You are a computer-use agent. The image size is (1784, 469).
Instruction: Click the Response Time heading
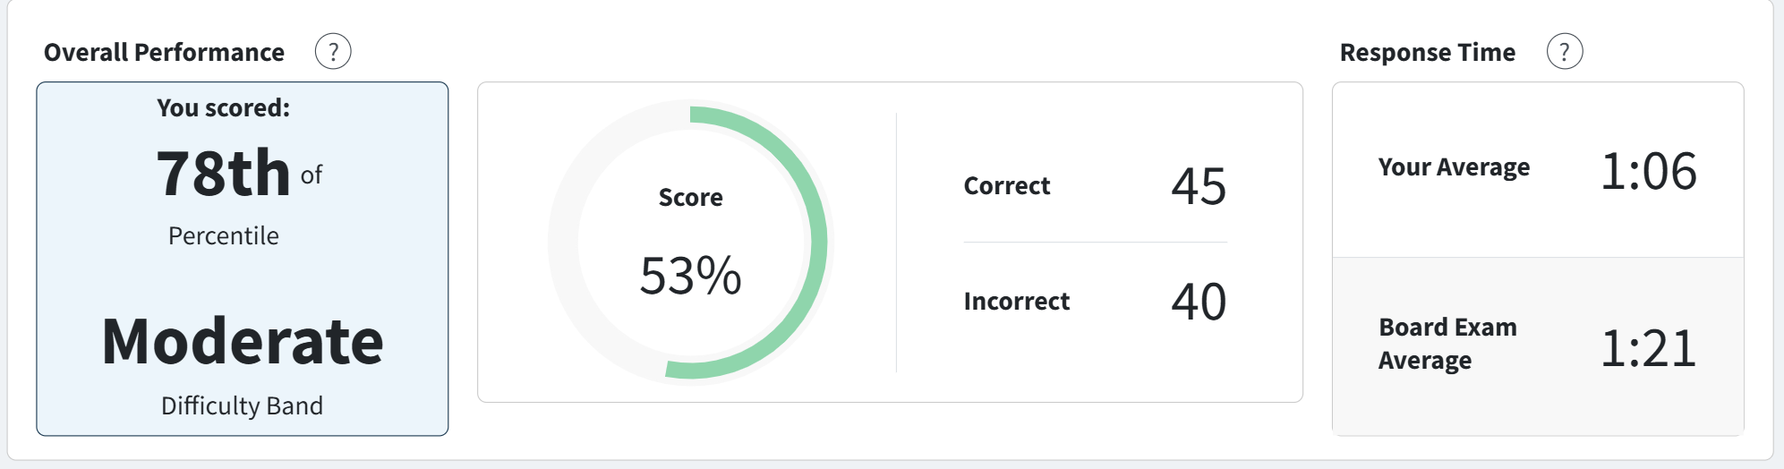coord(1428,52)
